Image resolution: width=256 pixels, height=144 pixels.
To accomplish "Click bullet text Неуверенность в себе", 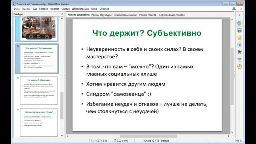I will tap(145, 53).
